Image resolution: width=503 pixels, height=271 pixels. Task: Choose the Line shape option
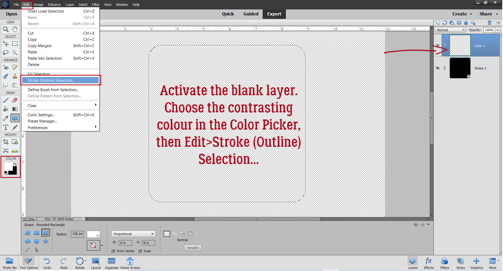(x=28, y=250)
